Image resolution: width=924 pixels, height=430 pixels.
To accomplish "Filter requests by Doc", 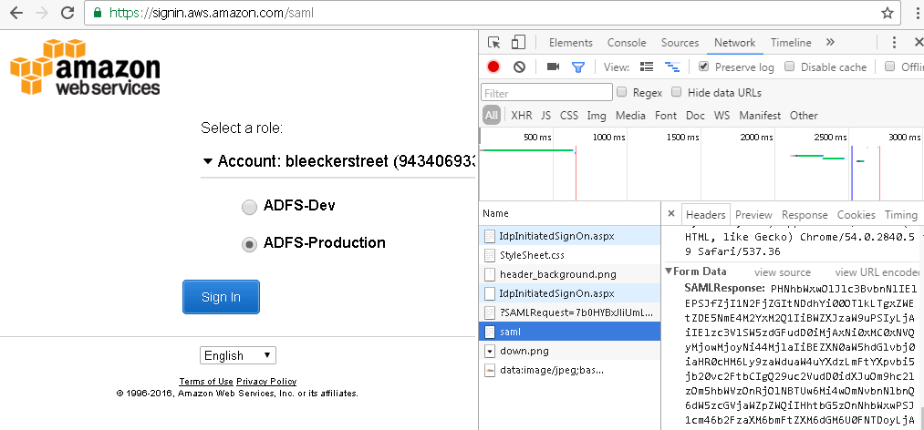I will pos(695,116).
